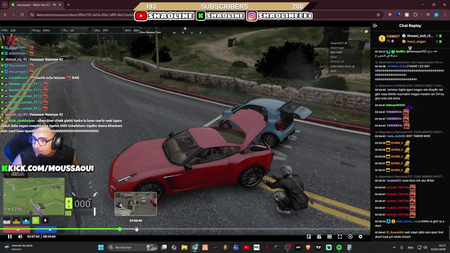The height and width of the screenshot is (253, 450).
Task: Expand the gift leaderboard handle
Action: click(x=410, y=48)
